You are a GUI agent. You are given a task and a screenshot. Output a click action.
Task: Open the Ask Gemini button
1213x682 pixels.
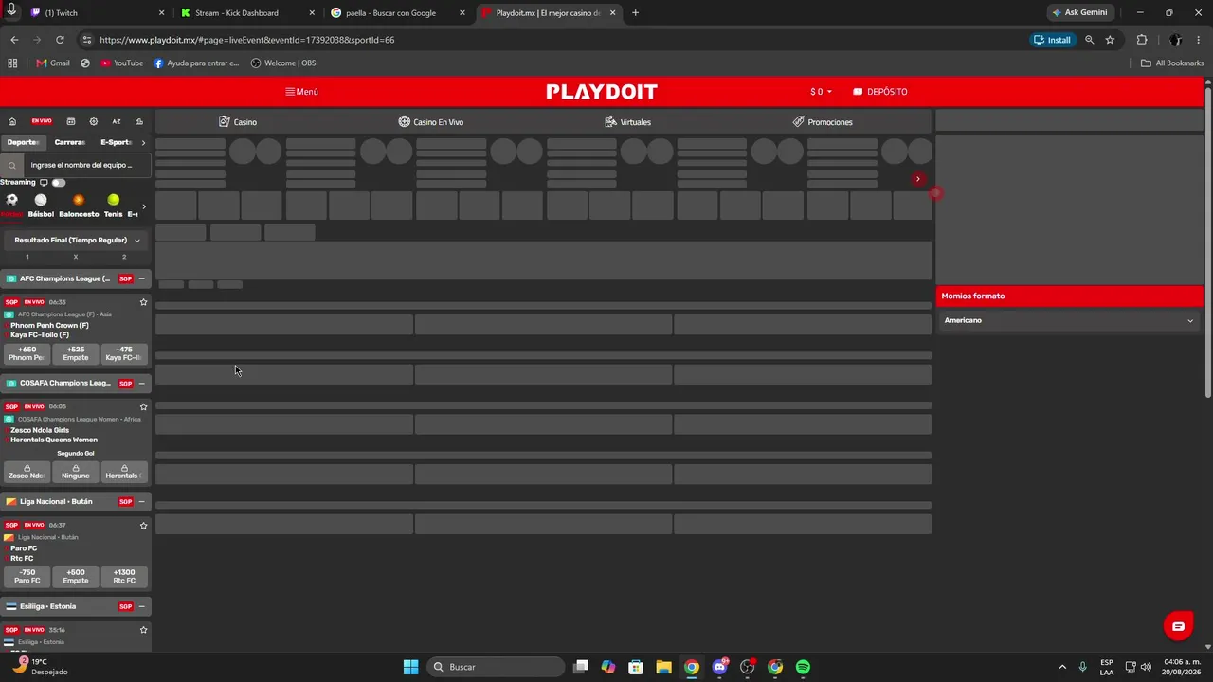coord(1079,12)
